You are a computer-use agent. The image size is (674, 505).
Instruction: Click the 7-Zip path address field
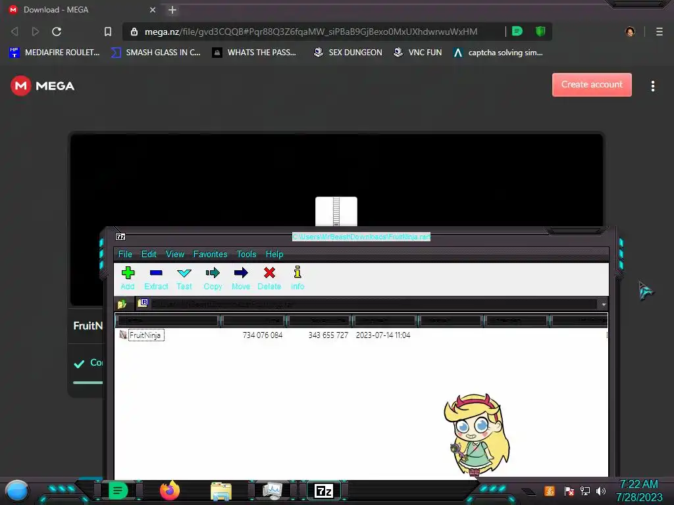click(372, 304)
